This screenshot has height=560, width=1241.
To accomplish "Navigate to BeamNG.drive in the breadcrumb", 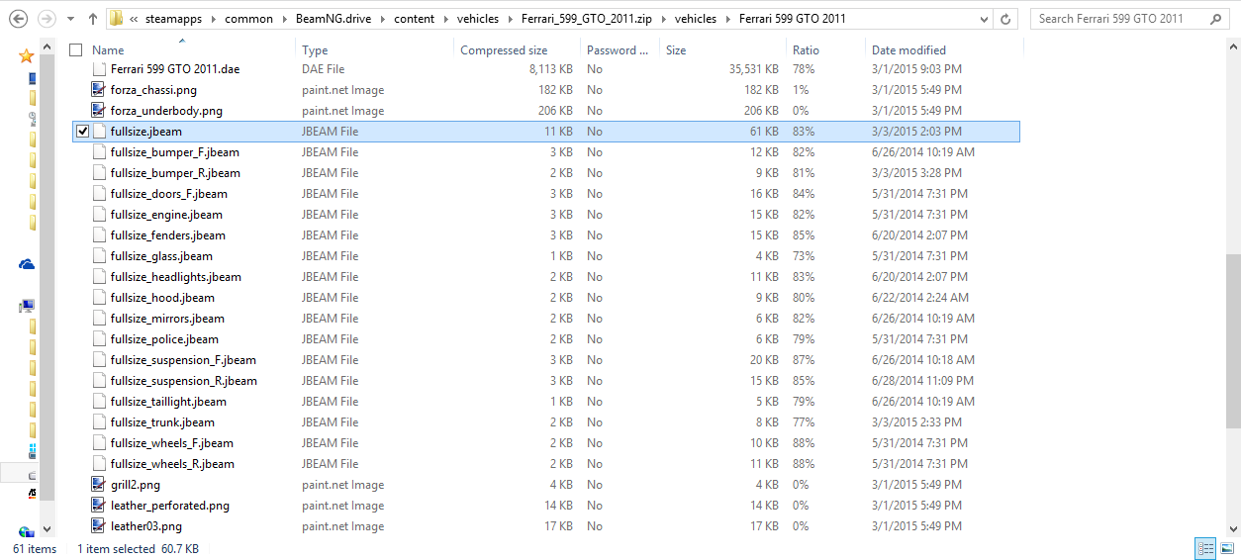I will click(334, 19).
